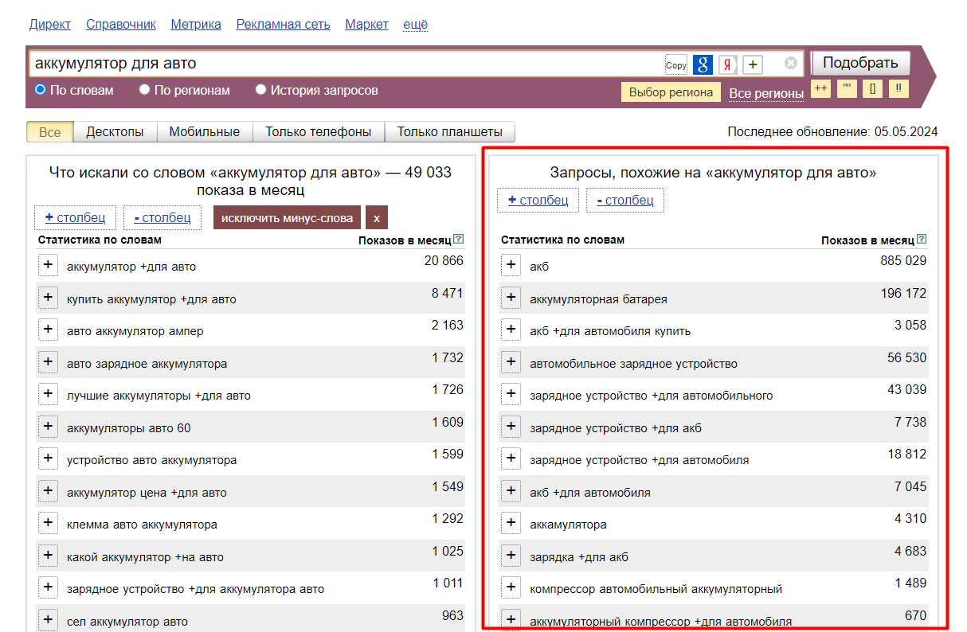The height and width of the screenshot is (632, 967).
Task: Open the Метрика link in top navigation
Action: pyautogui.click(x=196, y=25)
